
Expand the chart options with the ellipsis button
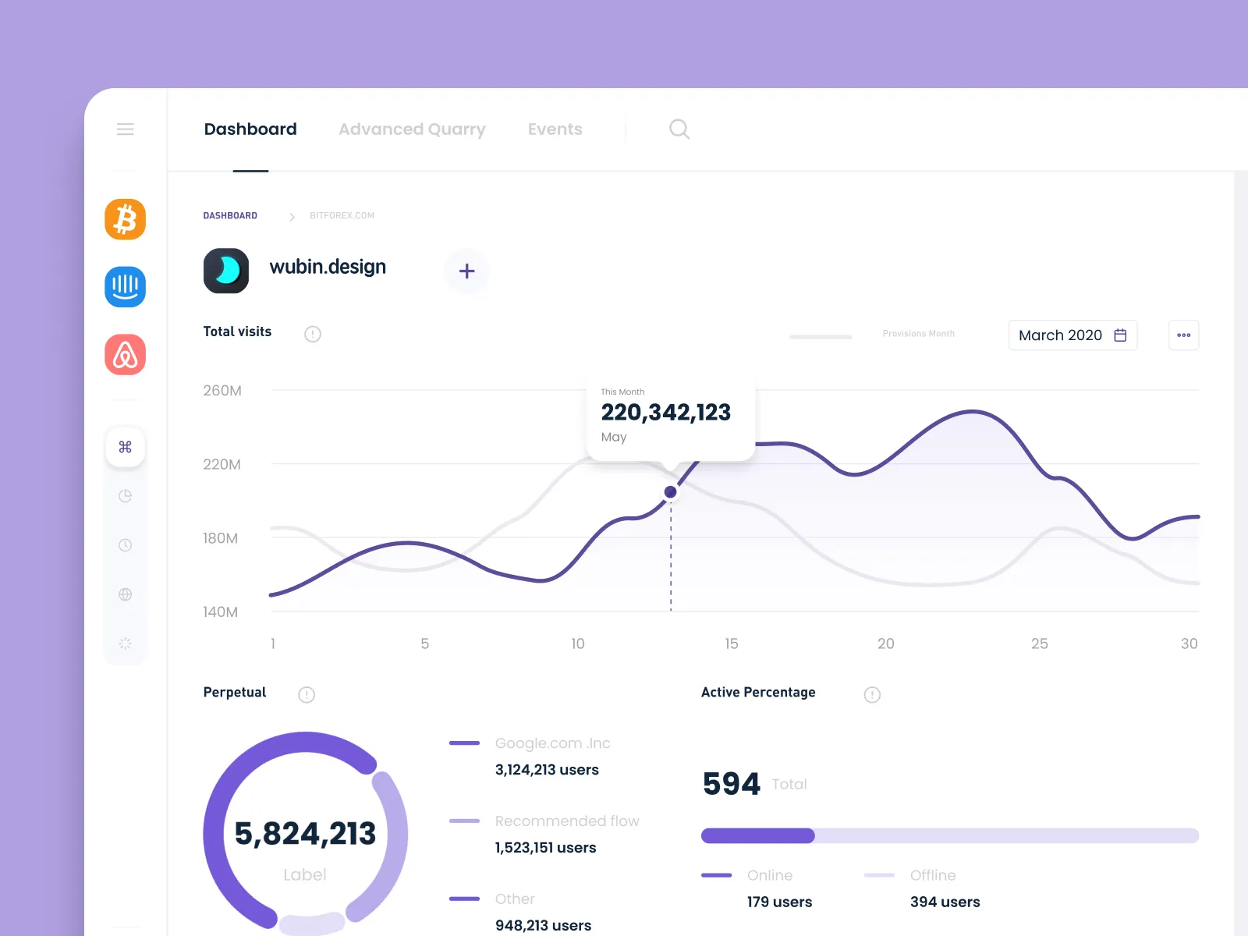pos(1183,335)
